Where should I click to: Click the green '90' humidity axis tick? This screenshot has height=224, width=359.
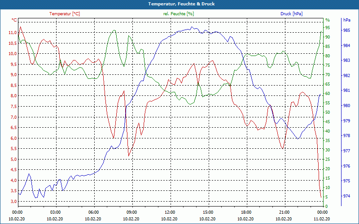click(x=328, y=37)
